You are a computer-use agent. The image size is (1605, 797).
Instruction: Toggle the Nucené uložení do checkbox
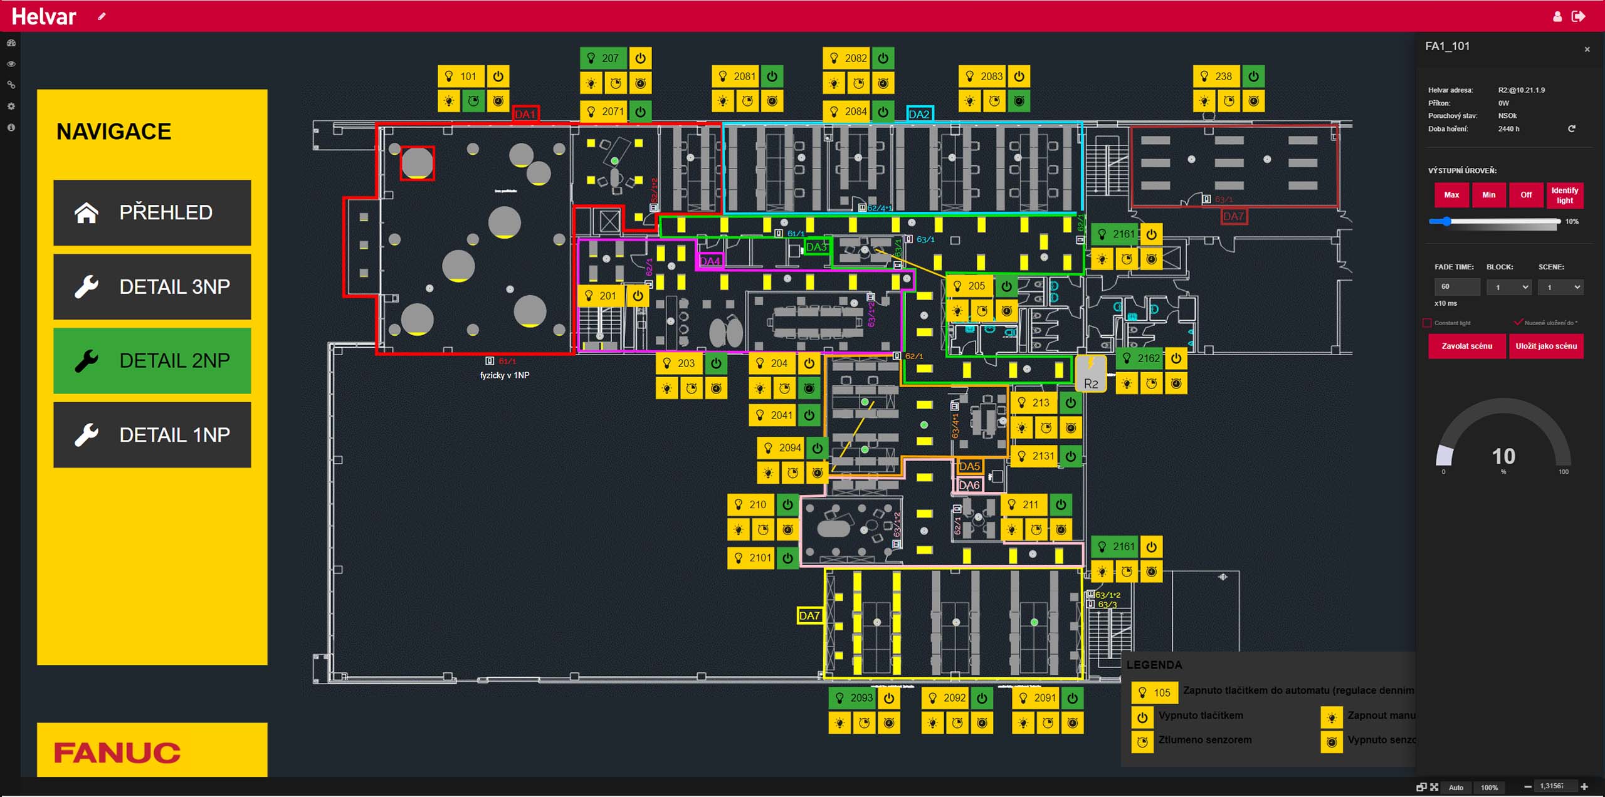click(x=1518, y=323)
